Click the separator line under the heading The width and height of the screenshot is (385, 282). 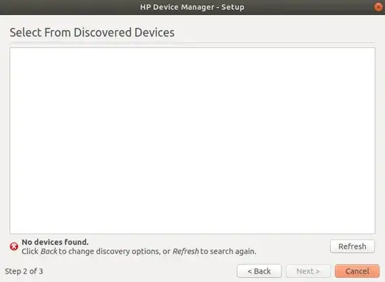(192, 43)
